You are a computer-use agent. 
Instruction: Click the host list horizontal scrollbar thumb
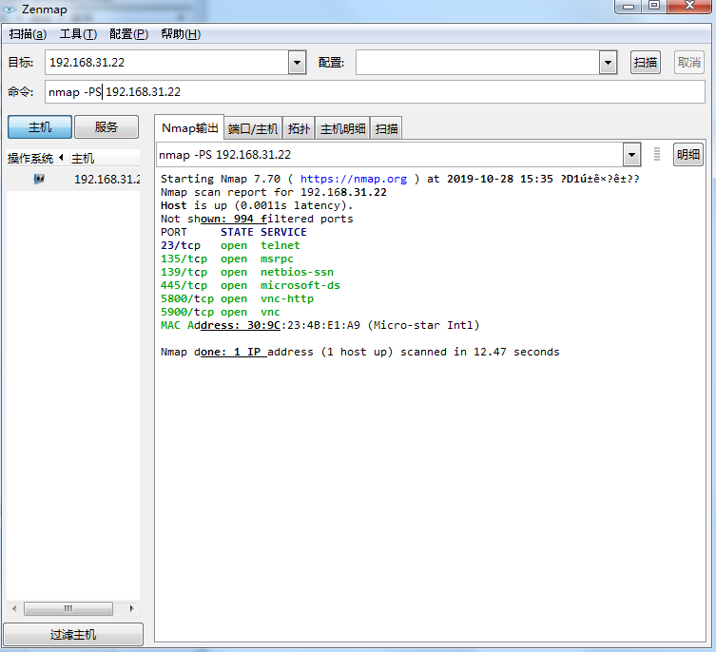tap(68, 608)
